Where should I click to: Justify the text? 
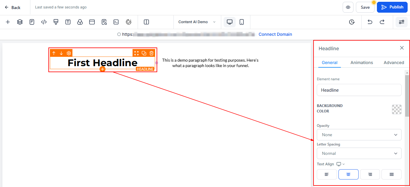392,174
